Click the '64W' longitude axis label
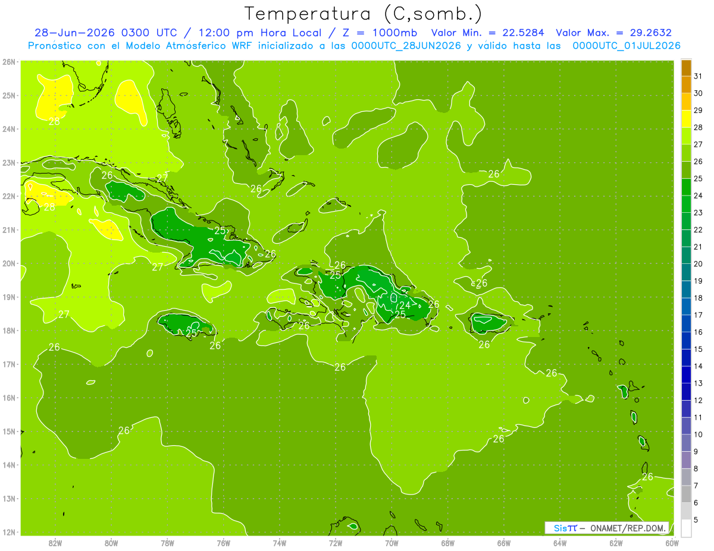Viewport: 714px width, 551px height. [x=560, y=543]
